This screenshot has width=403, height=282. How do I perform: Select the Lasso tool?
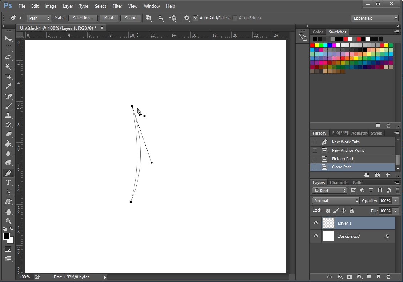tap(8, 57)
